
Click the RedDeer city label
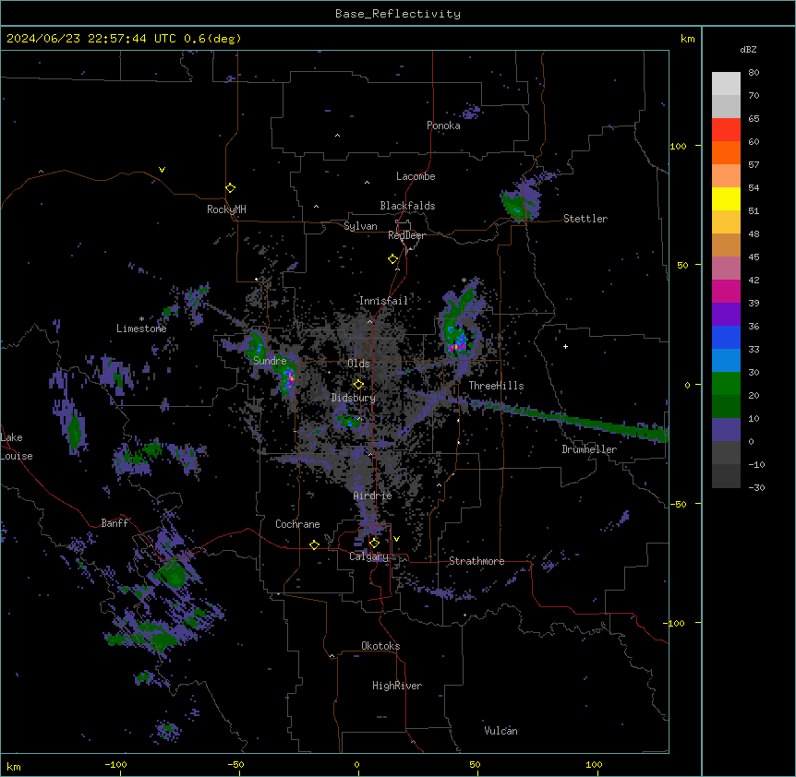[x=406, y=235]
